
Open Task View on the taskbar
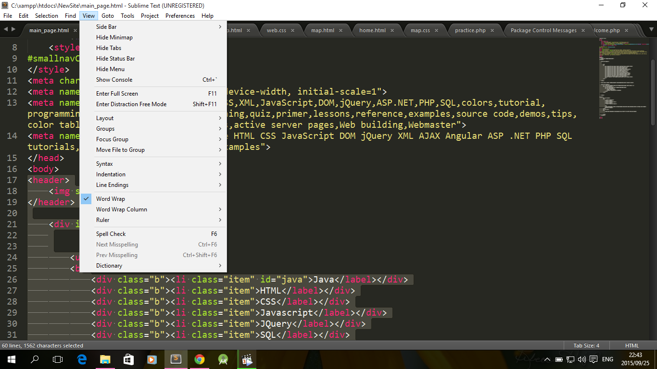click(x=58, y=359)
